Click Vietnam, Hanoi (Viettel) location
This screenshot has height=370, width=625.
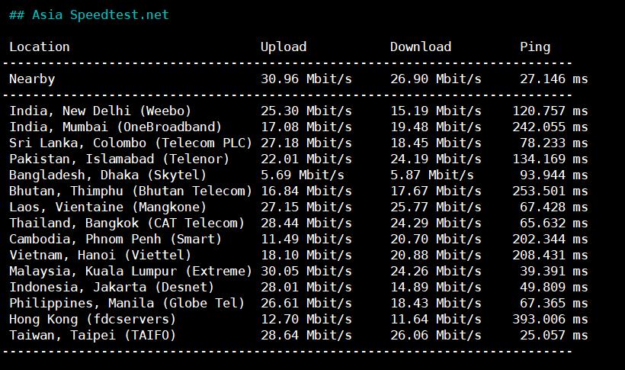click(101, 255)
